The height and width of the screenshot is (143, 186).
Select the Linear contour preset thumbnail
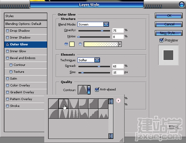point(53,104)
